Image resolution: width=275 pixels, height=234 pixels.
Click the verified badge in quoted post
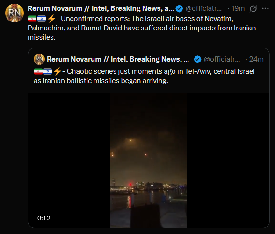pos(197,59)
